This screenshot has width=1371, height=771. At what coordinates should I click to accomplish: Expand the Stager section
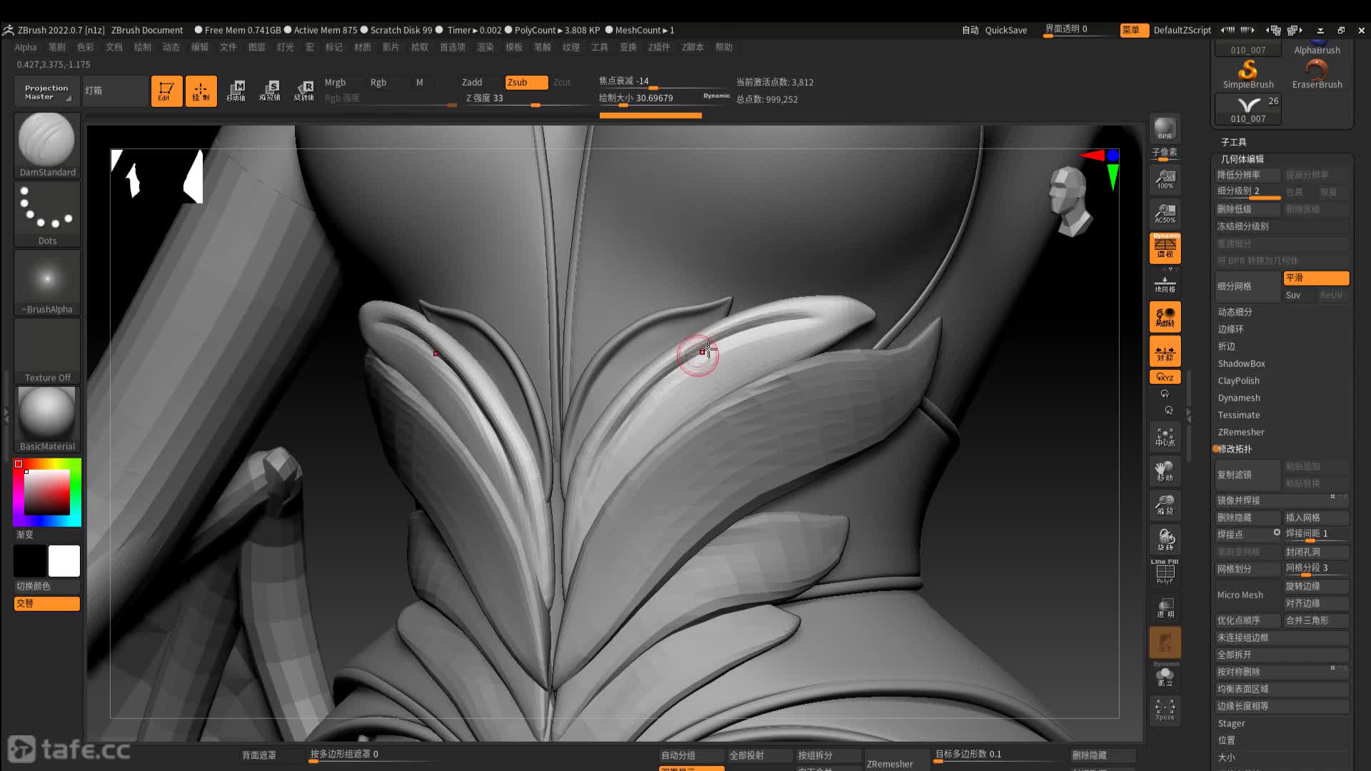point(1231,723)
